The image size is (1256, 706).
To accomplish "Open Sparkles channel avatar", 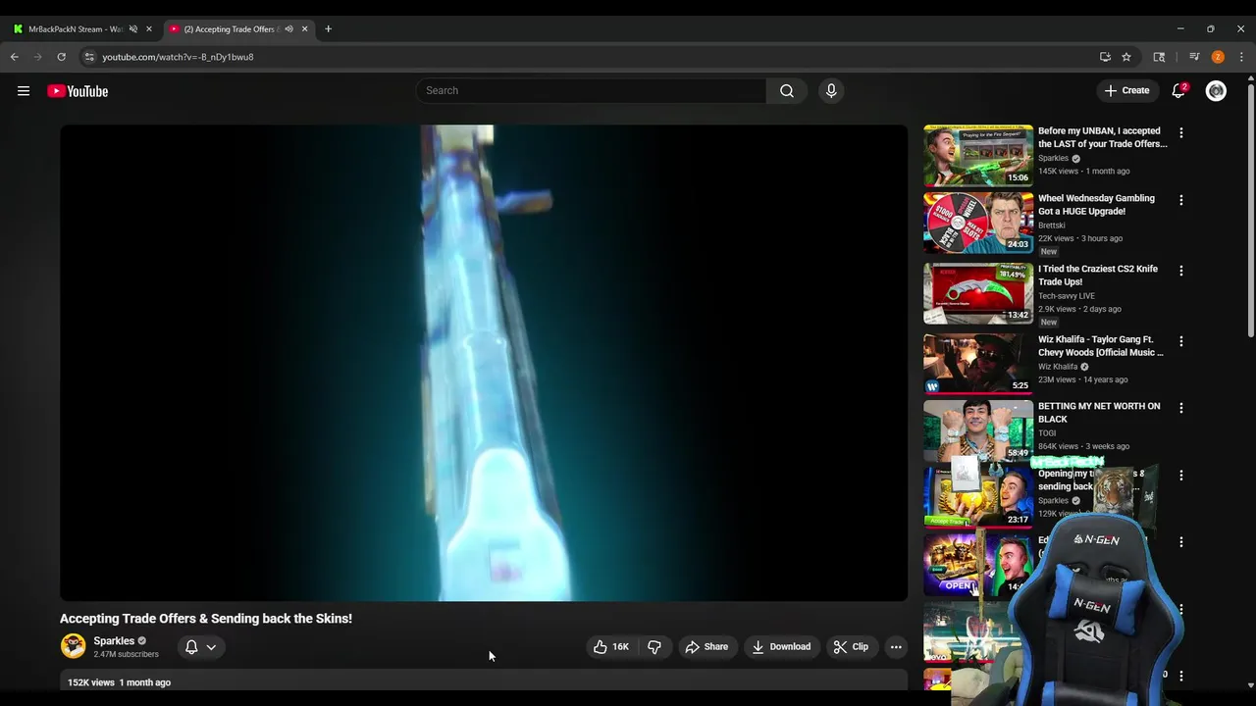I will 73,646.
